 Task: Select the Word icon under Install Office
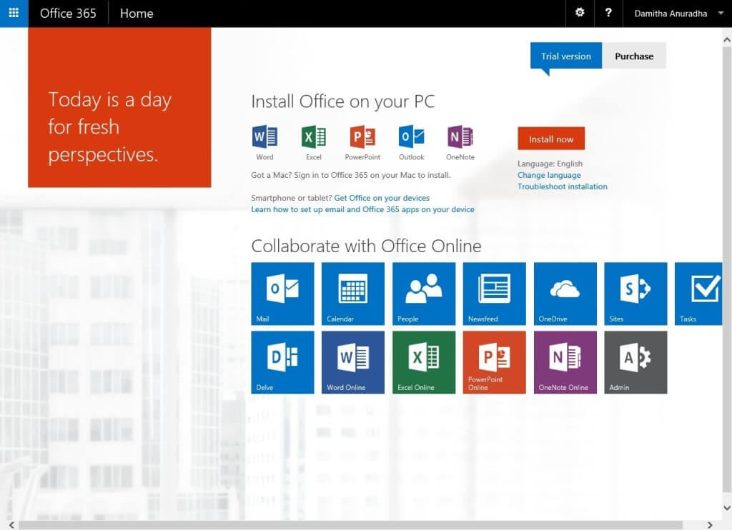(264, 138)
